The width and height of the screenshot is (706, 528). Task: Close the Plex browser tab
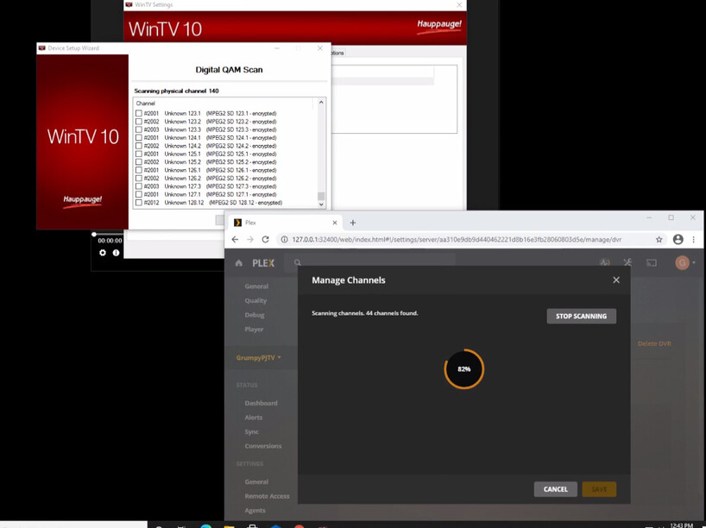(x=335, y=223)
